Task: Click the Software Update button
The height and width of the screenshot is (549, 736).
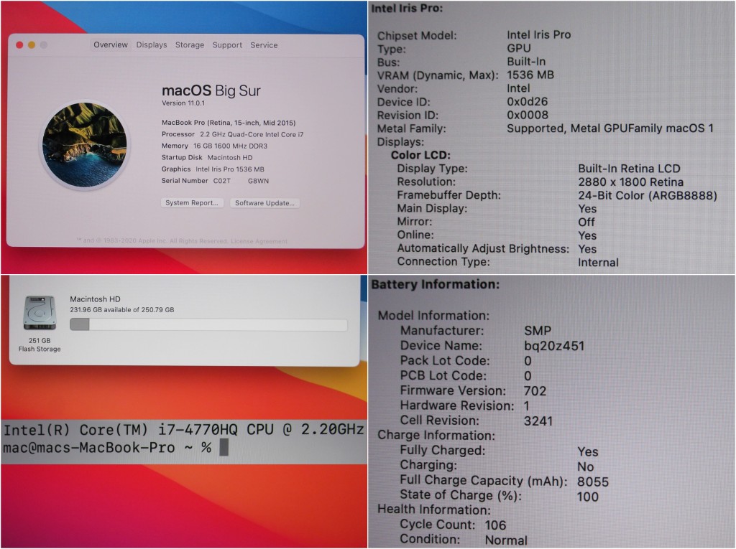Action: click(264, 203)
